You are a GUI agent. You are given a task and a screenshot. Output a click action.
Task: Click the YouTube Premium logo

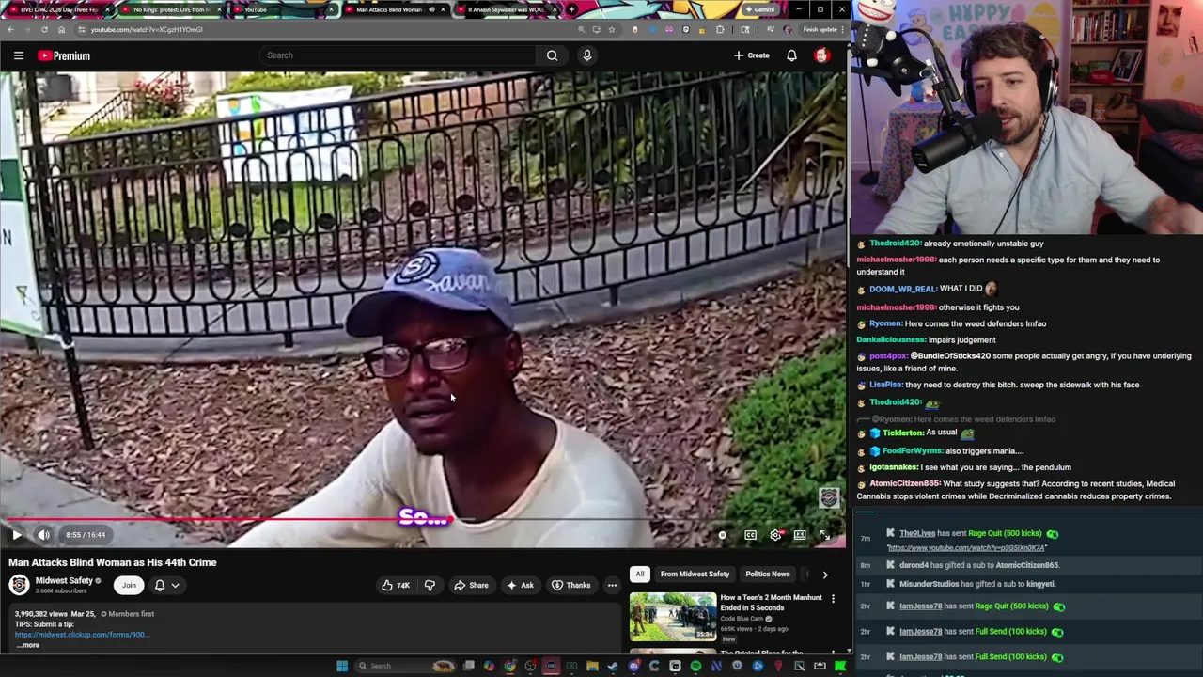tap(64, 55)
